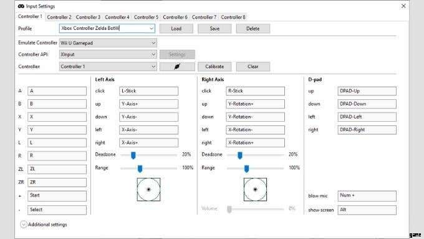Click the Right Axis Range slider handle
Image resolution: width=424 pixels, height=239 pixels.
click(x=246, y=168)
